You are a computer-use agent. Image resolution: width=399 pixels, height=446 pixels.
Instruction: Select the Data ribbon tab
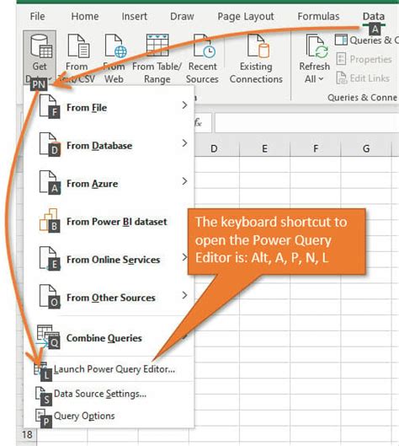374,16
